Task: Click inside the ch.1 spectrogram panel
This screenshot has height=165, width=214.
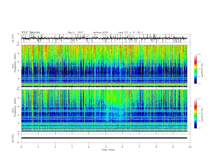Action: click(x=104, y=66)
